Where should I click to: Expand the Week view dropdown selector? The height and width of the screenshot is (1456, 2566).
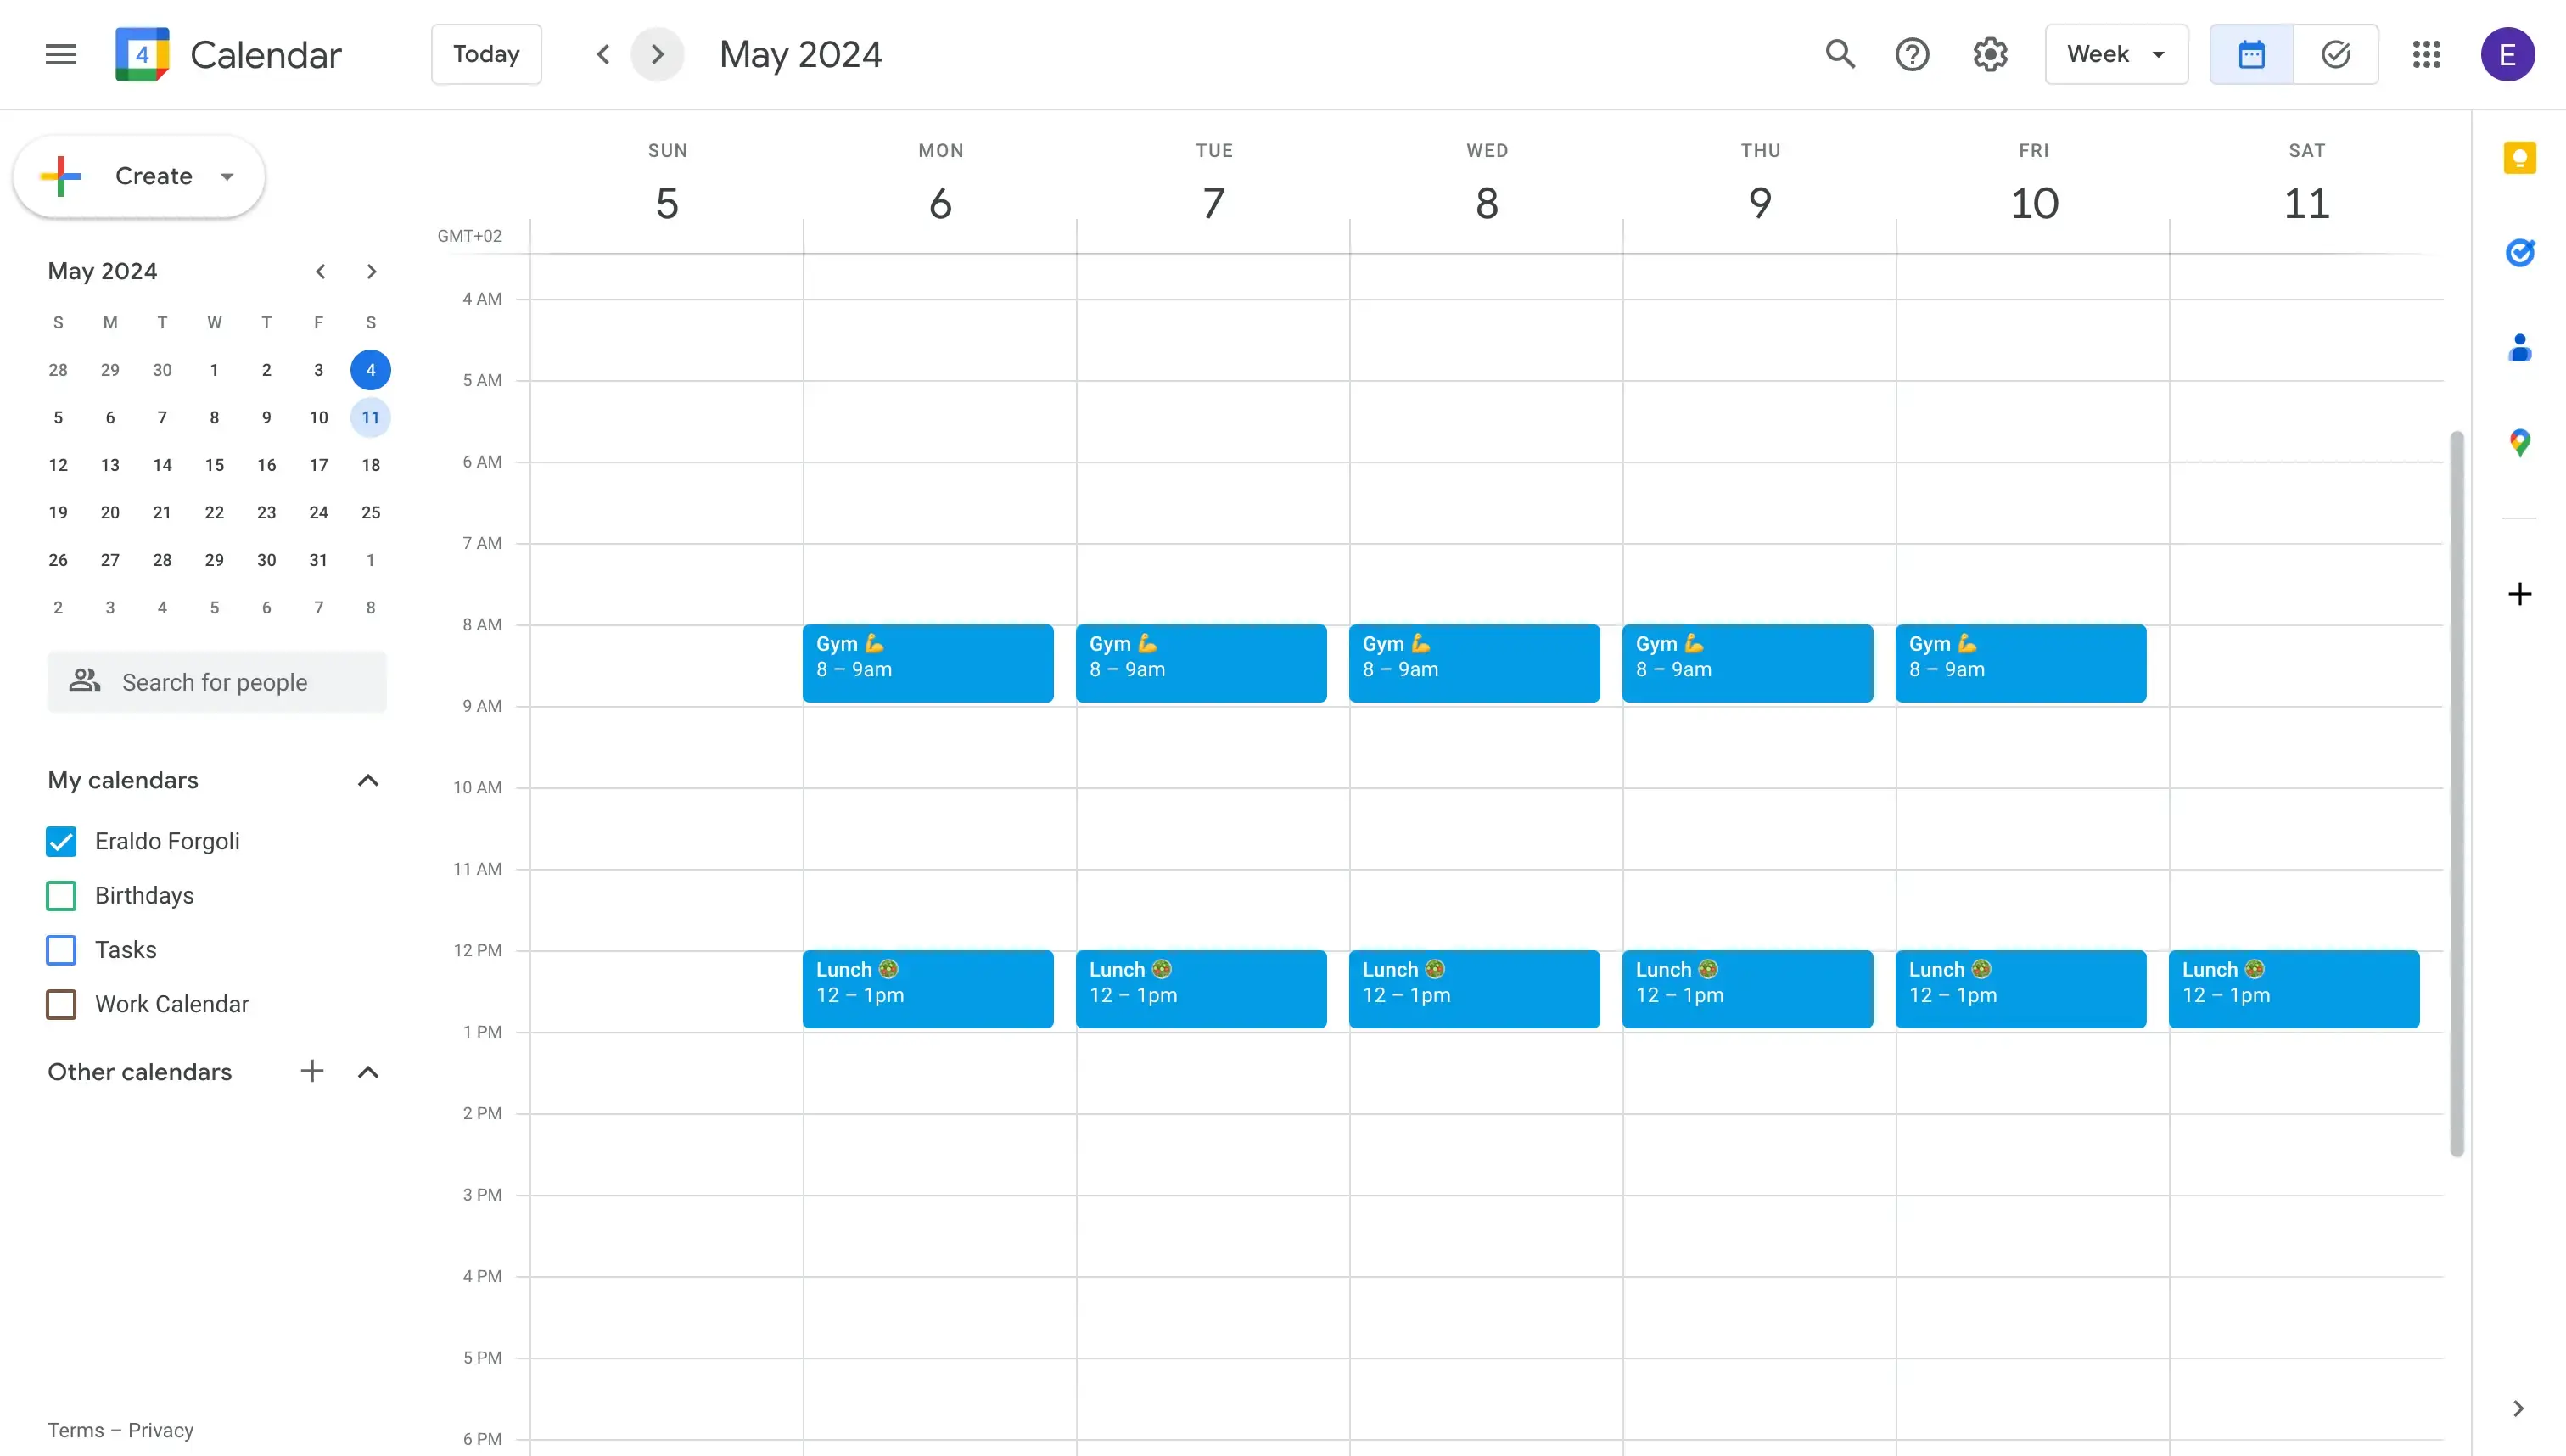tap(2115, 54)
